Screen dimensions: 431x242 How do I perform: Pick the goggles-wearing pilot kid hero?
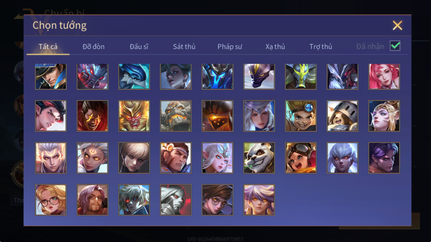tap(301, 158)
